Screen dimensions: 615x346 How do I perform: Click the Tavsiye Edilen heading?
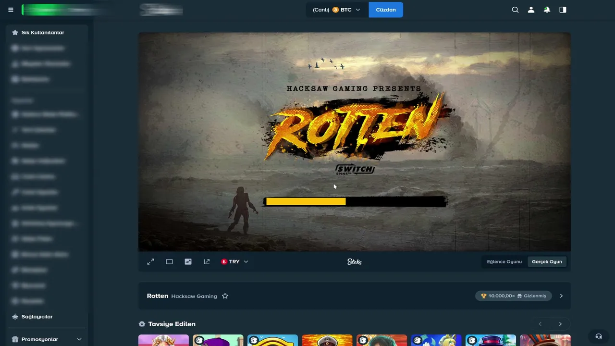(x=172, y=324)
